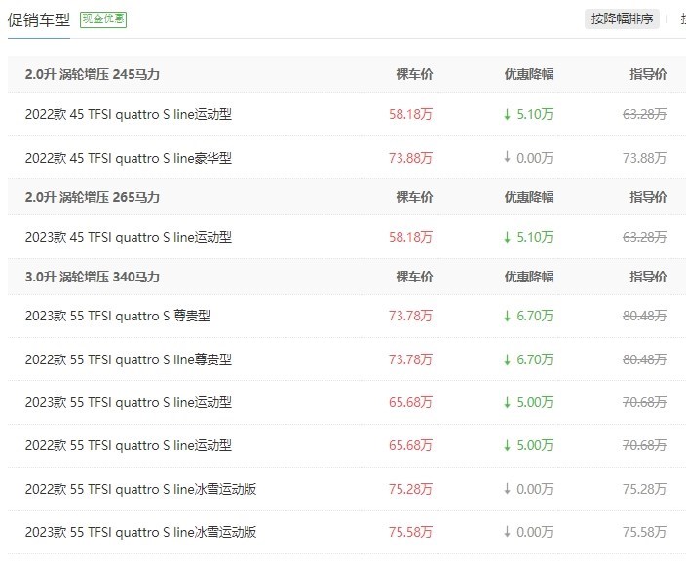Click 指导价 header in 265马力 group

tap(648, 197)
